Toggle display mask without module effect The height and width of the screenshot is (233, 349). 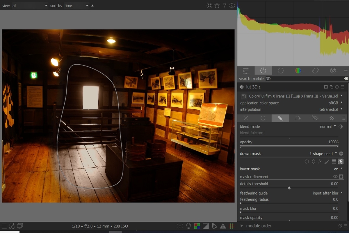tap(341, 176)
